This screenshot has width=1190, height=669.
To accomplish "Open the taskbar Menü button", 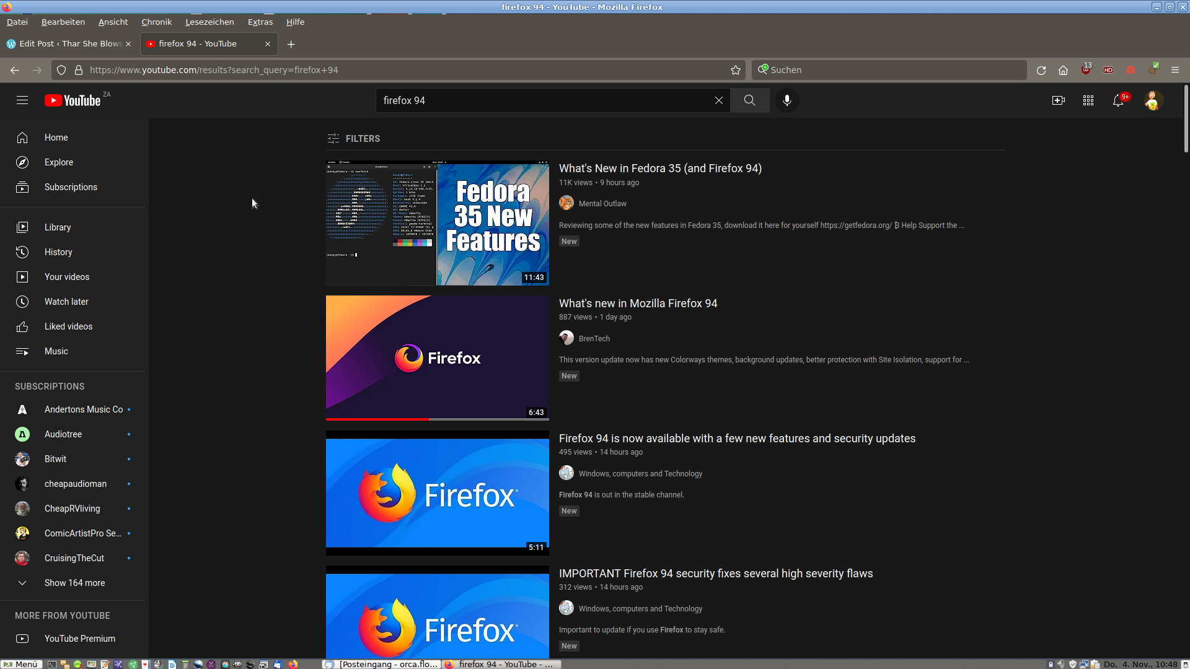I will (x=20, y=664).
